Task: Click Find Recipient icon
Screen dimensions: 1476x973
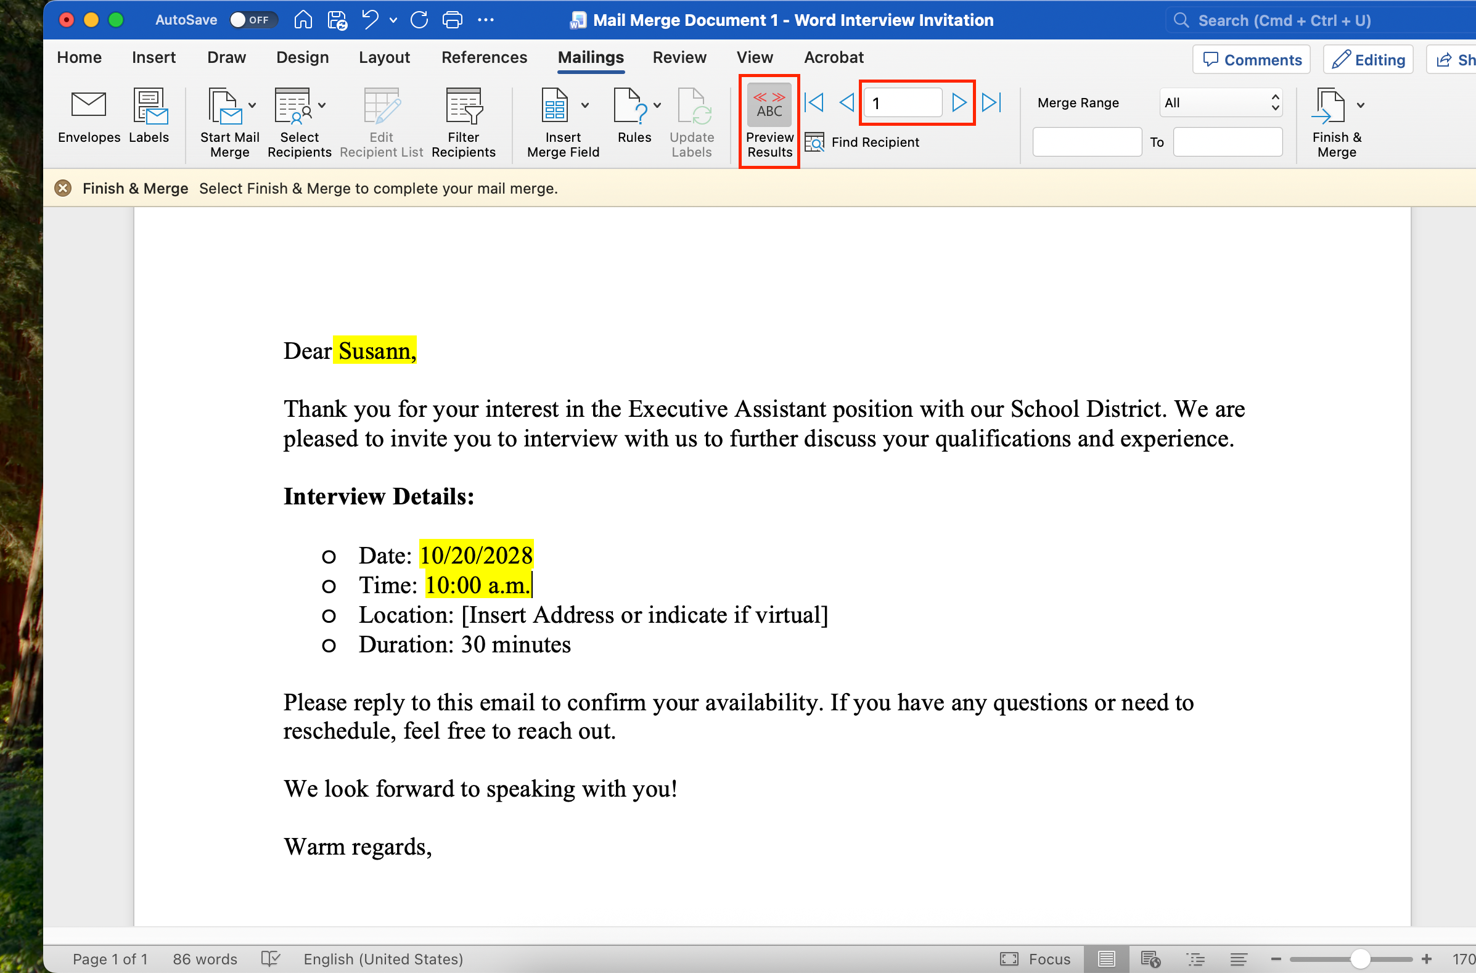Action: (814, 142)
